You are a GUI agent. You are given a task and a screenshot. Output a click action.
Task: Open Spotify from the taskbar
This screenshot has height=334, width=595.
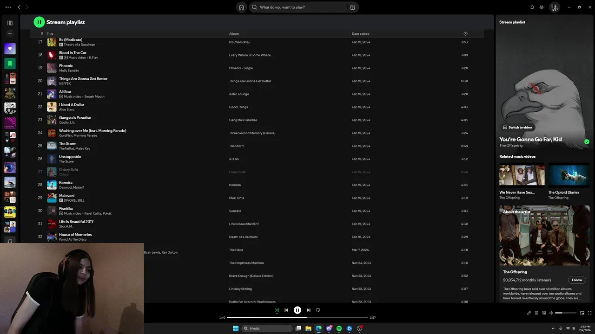(339, 328)
